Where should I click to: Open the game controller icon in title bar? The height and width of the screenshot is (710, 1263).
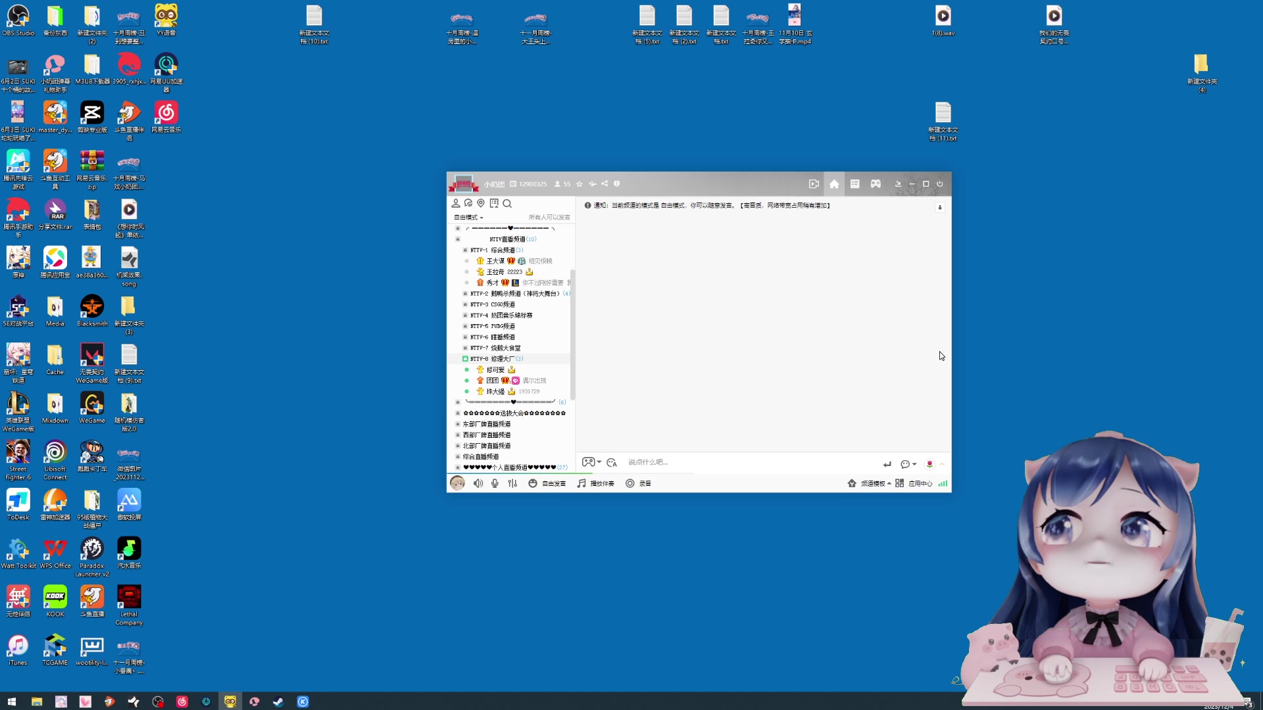[x=876, y=184]
